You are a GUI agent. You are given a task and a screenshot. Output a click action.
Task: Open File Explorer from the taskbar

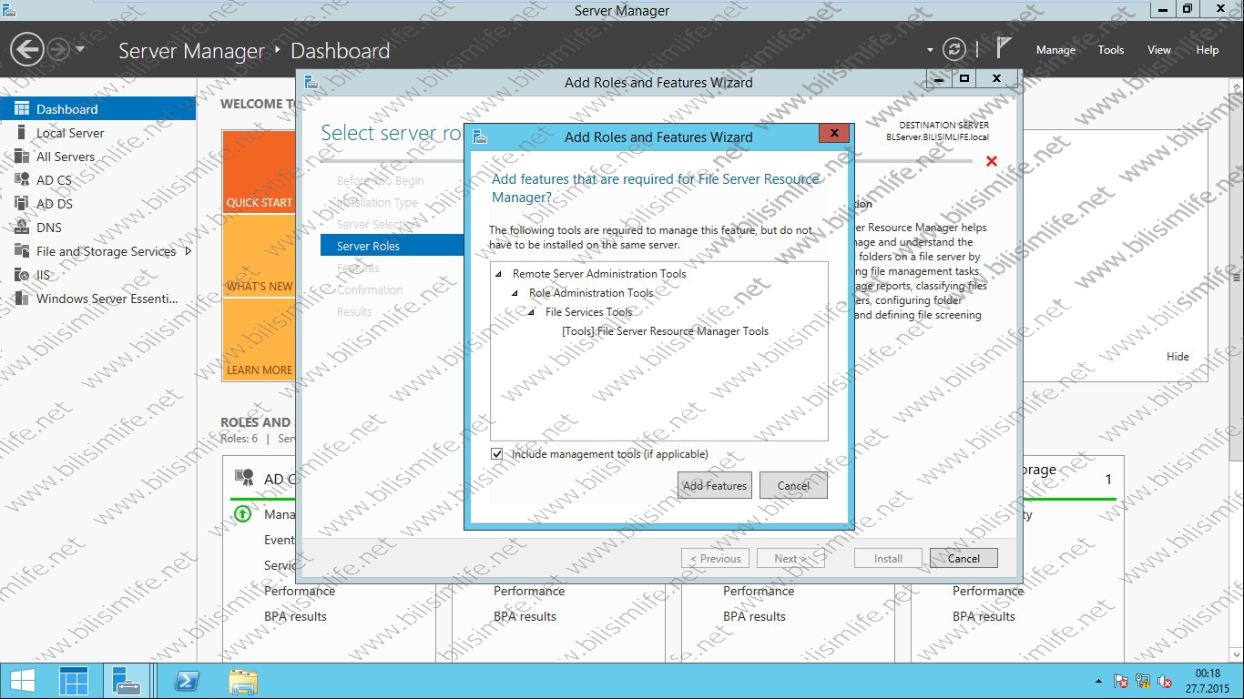click(243, 680)
